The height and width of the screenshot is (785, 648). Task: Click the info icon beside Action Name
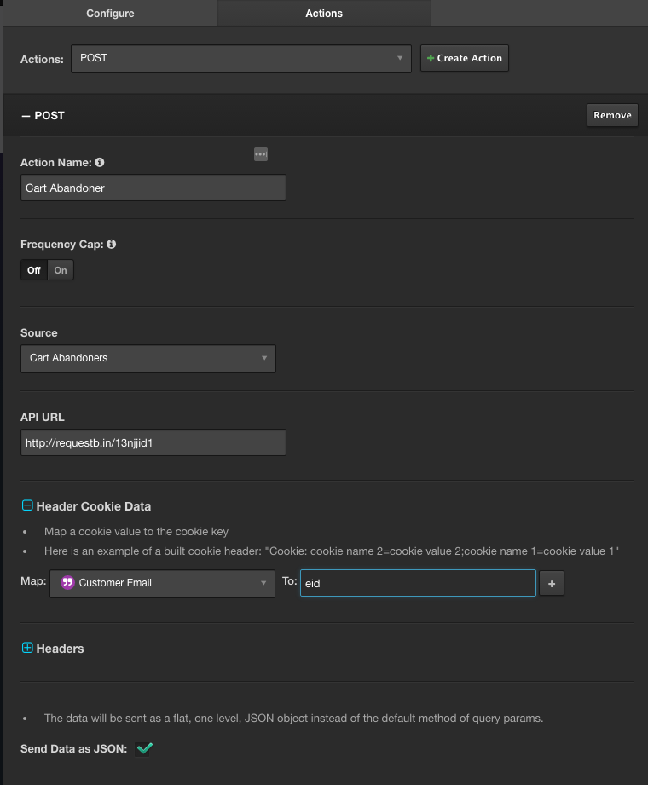[x=100, y=162]
